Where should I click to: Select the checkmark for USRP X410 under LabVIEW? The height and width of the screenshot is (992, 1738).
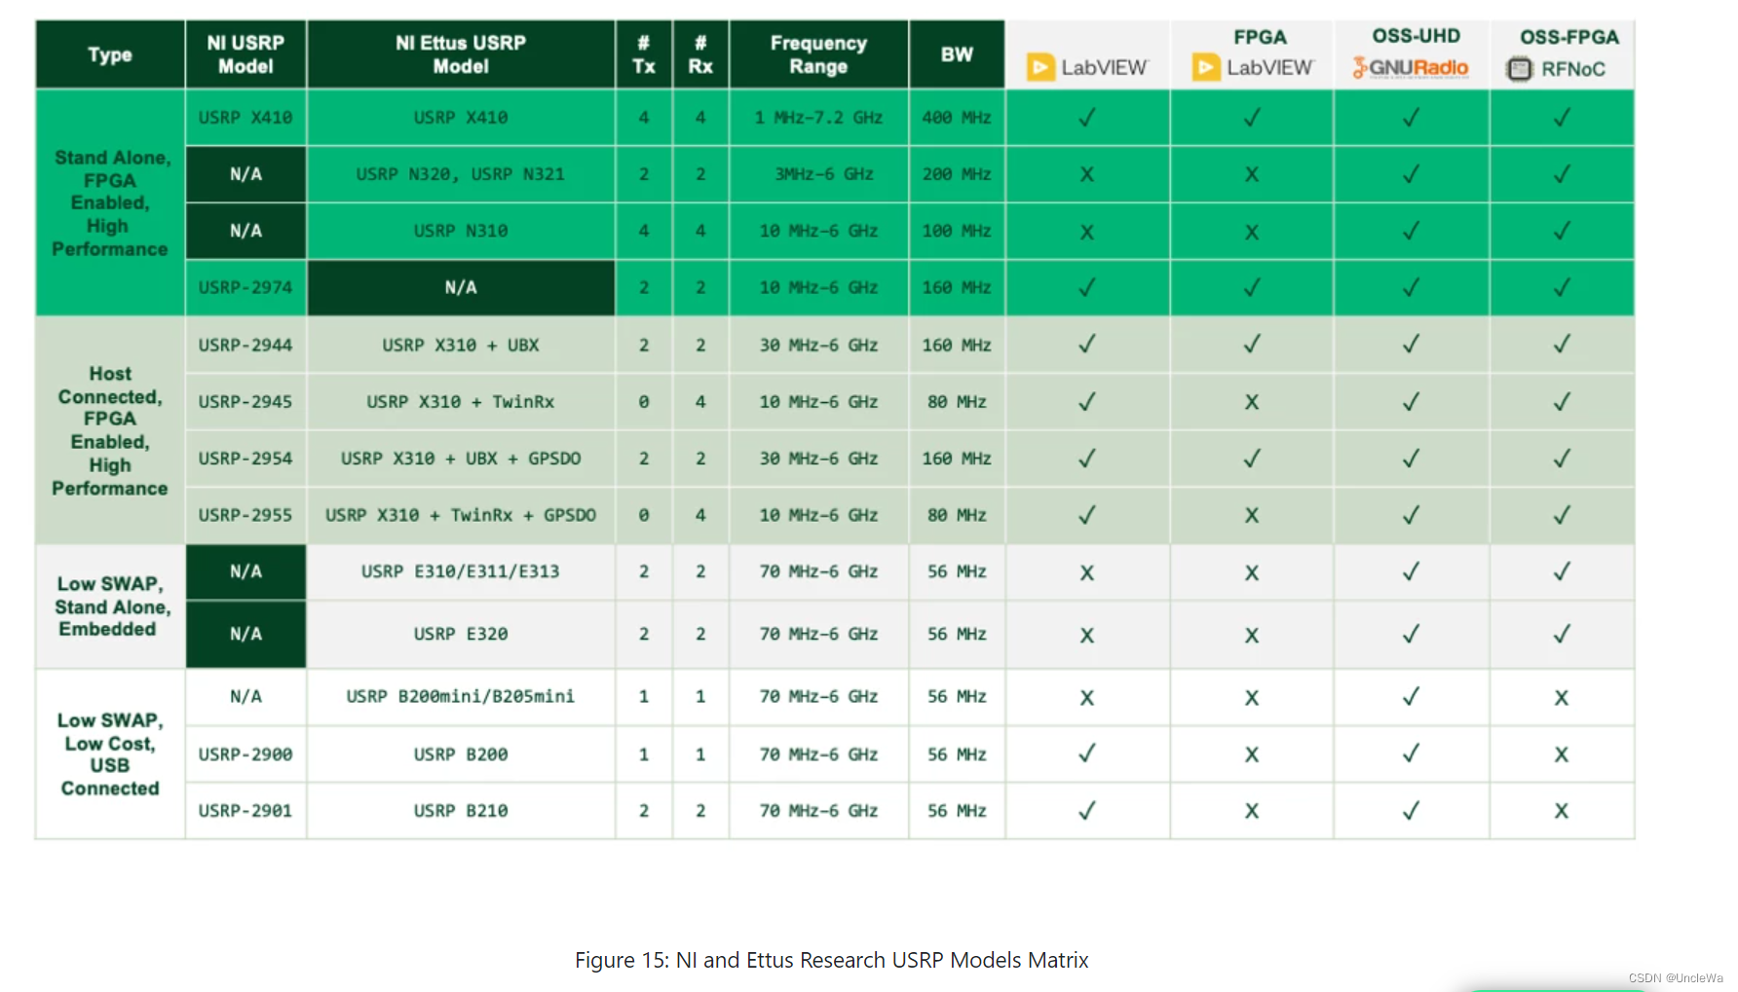coord(1085,117)
